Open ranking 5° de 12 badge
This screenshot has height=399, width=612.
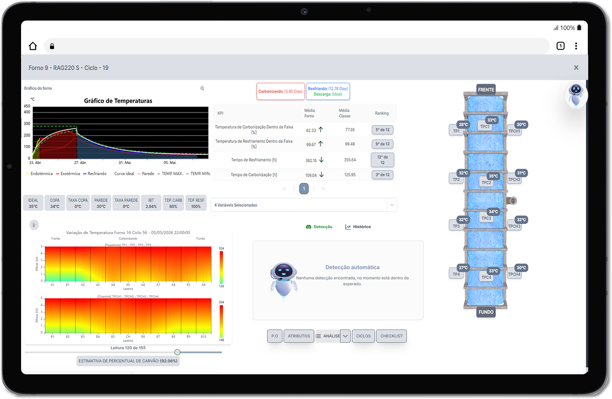point(382,130)
